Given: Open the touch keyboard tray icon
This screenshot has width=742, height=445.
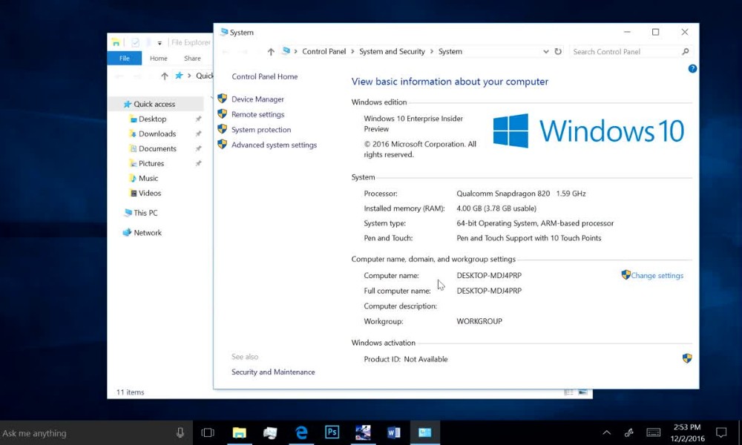Looking at the screenshot, I should (653, 432).
